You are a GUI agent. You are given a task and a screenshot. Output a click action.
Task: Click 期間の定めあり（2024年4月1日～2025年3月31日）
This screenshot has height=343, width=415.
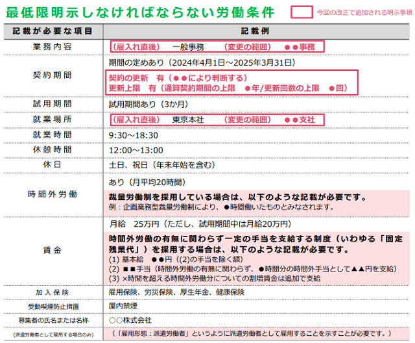[x=202, y=63]
